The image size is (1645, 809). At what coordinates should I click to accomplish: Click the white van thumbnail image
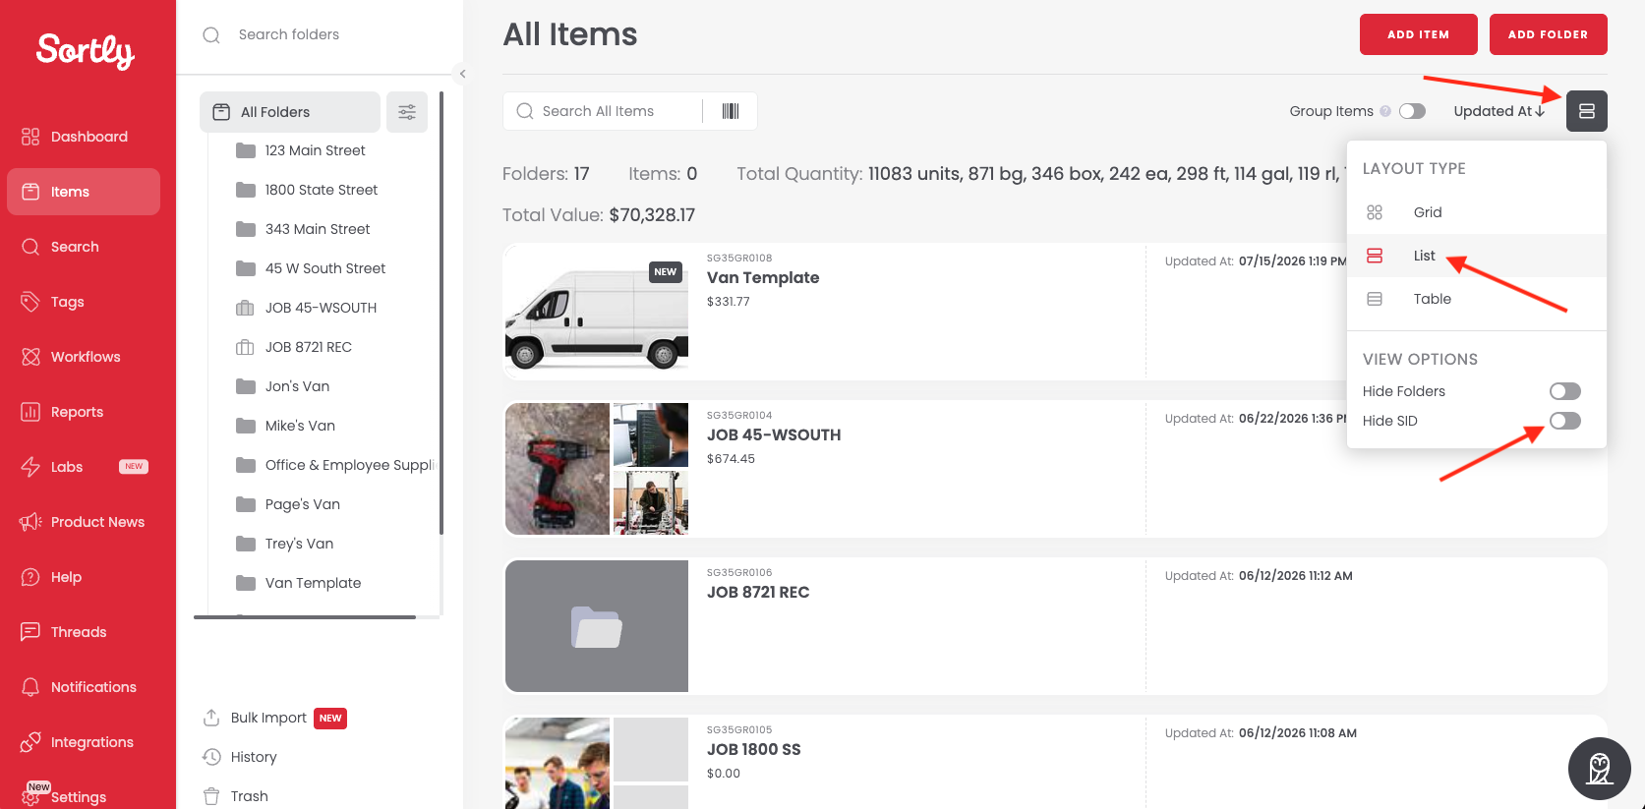tap(597, 312)
